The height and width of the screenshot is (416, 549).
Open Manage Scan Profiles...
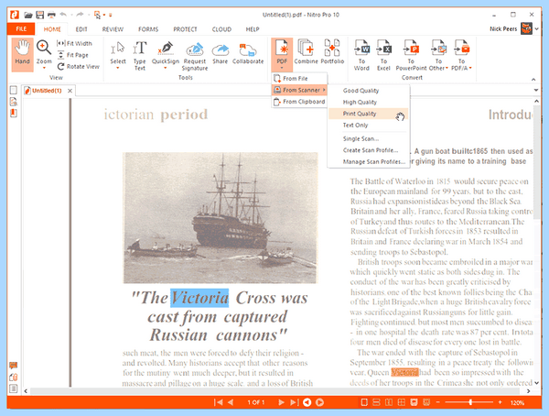coord(368,162)
